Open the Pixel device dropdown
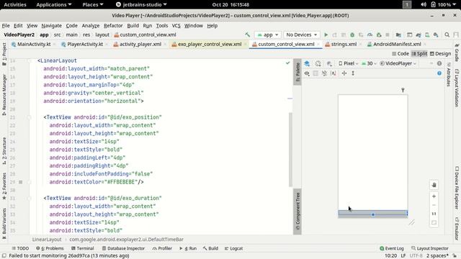Viewport: 461px width, 259px height. point(348,63)
